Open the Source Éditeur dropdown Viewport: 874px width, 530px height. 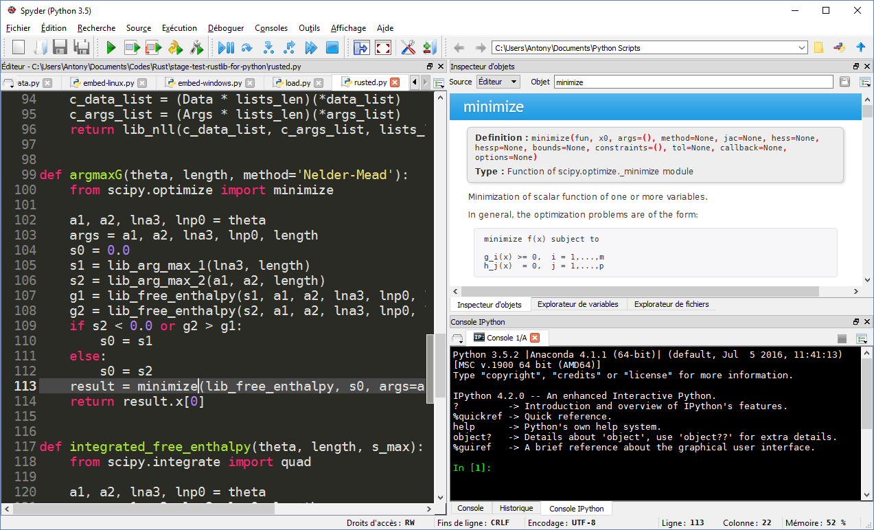tap(499, 82)
